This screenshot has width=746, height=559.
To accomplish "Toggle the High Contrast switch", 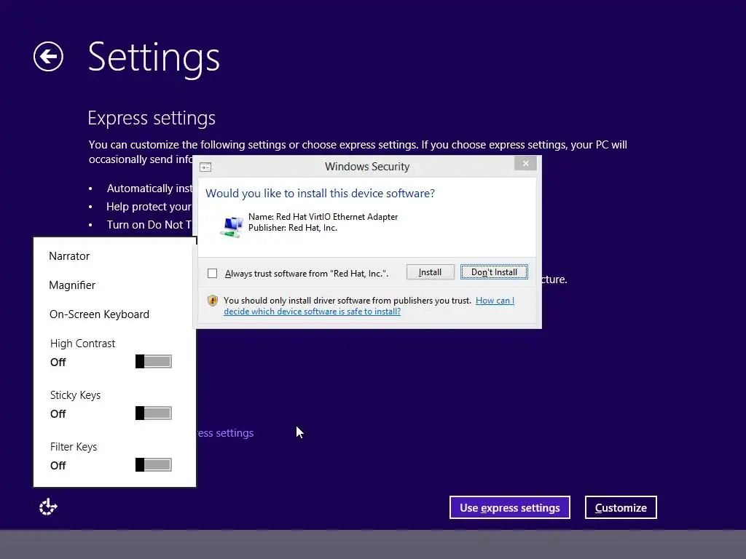I will pos(153,362).
